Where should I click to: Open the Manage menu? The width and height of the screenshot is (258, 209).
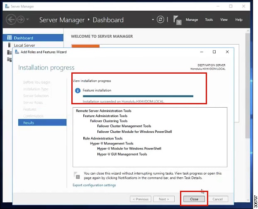click(192, 20)
